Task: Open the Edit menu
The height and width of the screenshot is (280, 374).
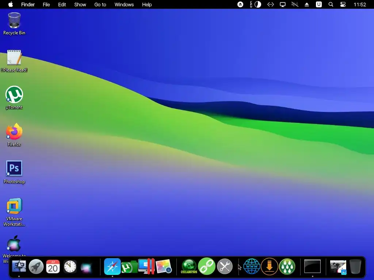Action: point(62,4)
